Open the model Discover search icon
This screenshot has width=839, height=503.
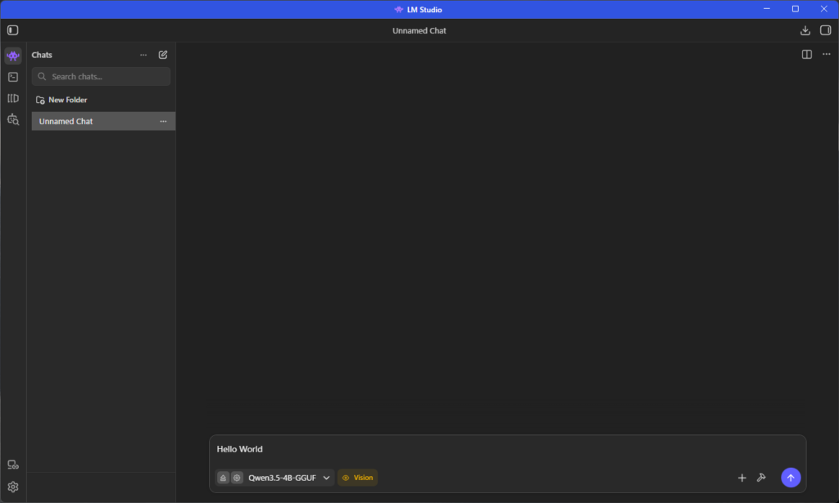[x=12, y=119]
